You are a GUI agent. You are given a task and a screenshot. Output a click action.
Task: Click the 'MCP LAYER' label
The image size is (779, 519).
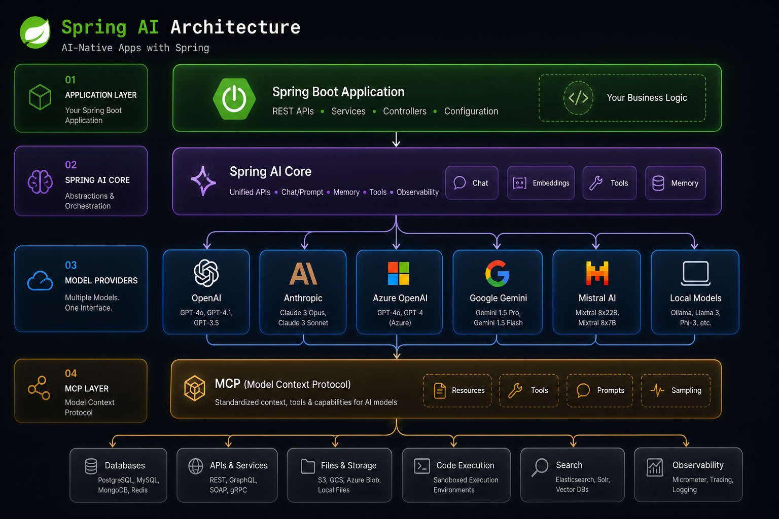[87, 389]
